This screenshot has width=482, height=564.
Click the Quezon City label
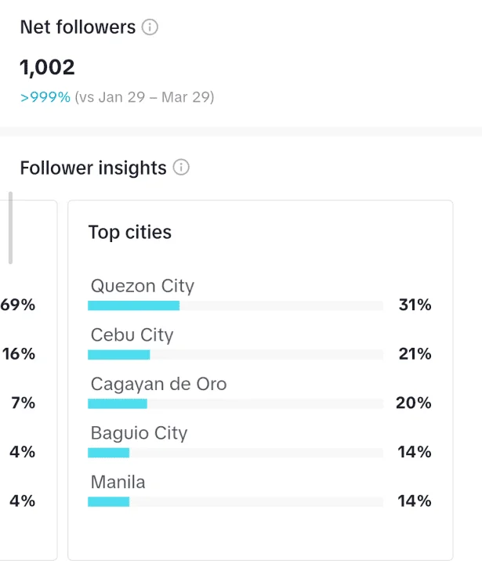(143, 287)
